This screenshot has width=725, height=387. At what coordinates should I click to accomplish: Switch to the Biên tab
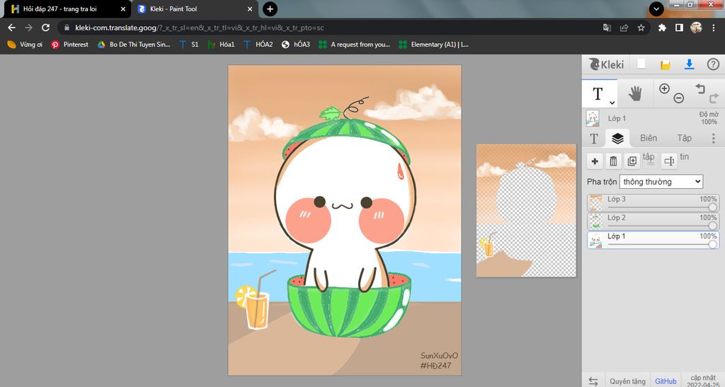(x=648, y=139)
